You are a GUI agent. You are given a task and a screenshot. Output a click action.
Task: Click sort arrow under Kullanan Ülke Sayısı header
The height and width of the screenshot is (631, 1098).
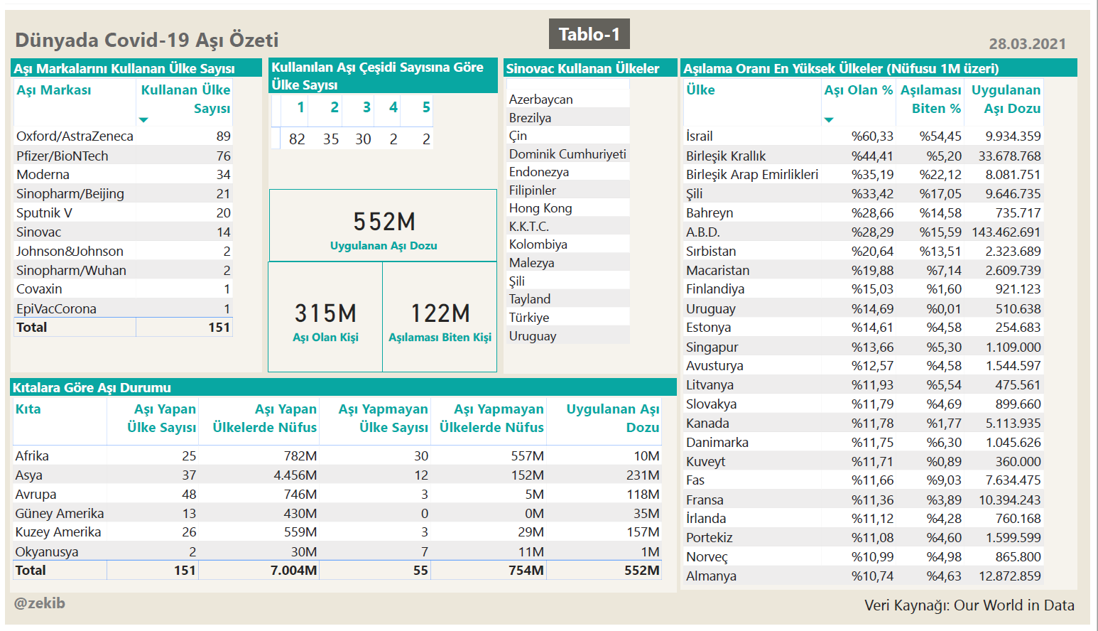click(x=143, y=120)
